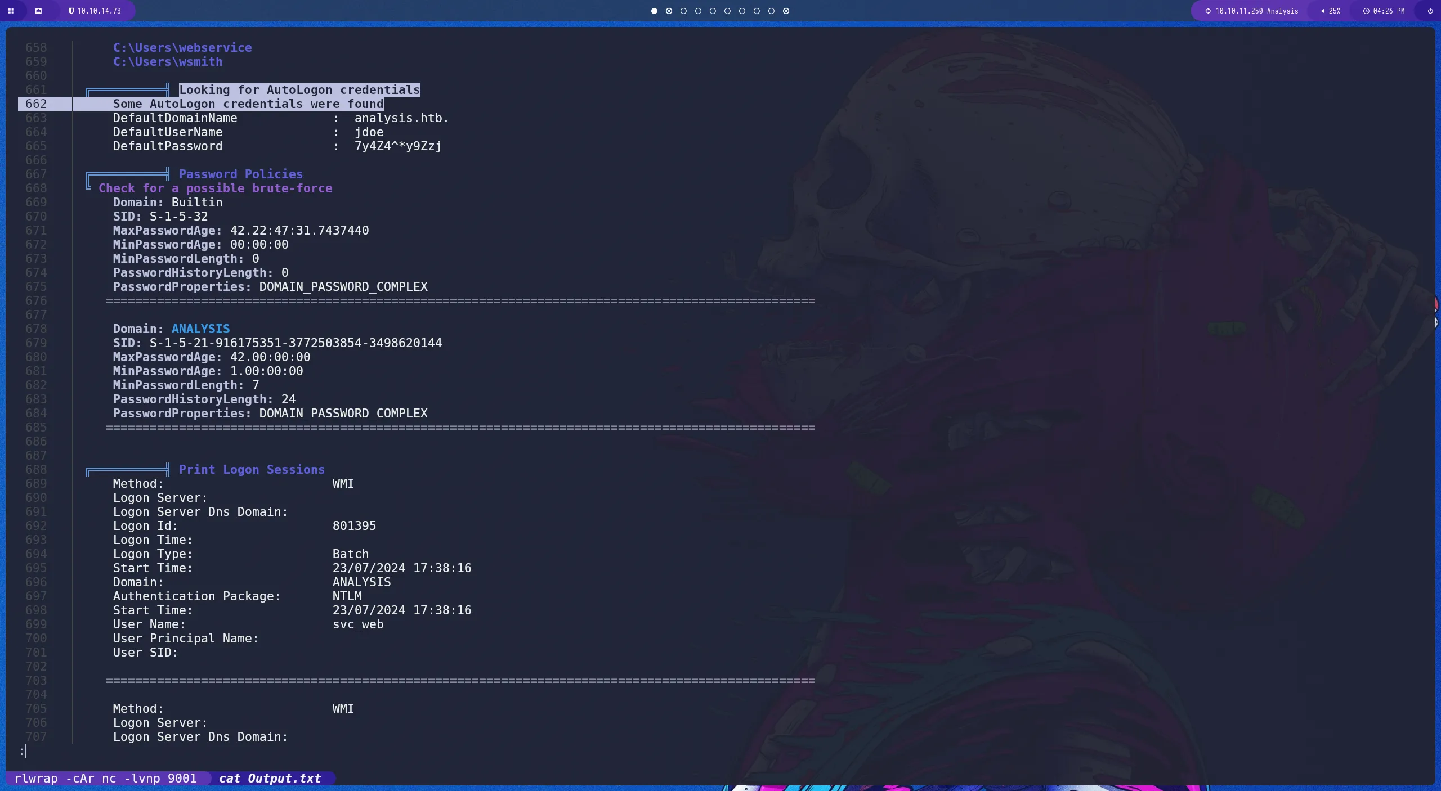Select the last workspace circle indicator
1441x791 pixels.
[786, 11]
